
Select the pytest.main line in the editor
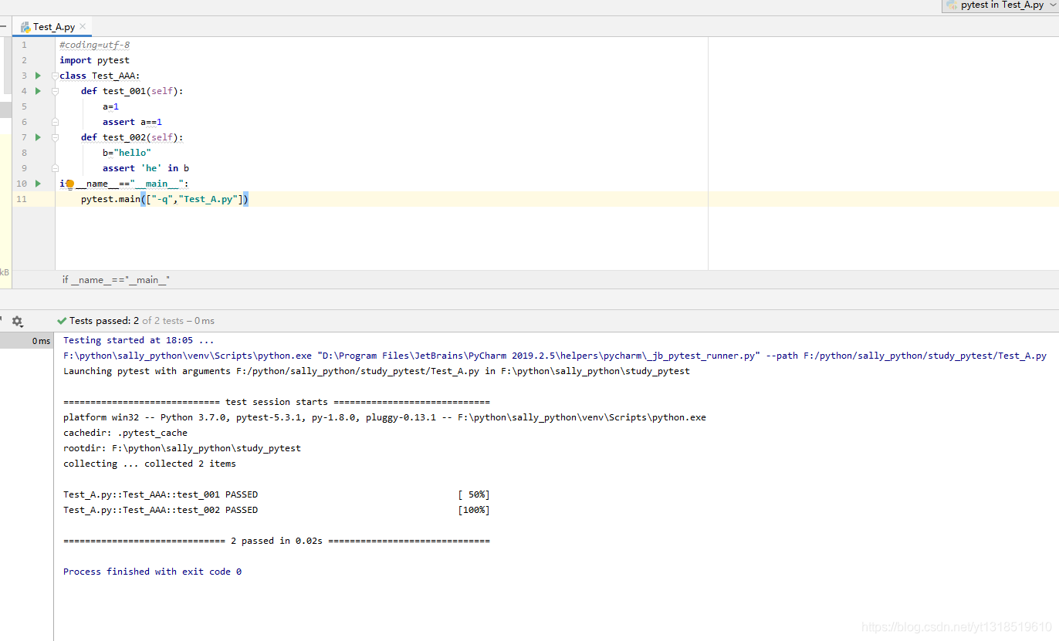point(154,198)
